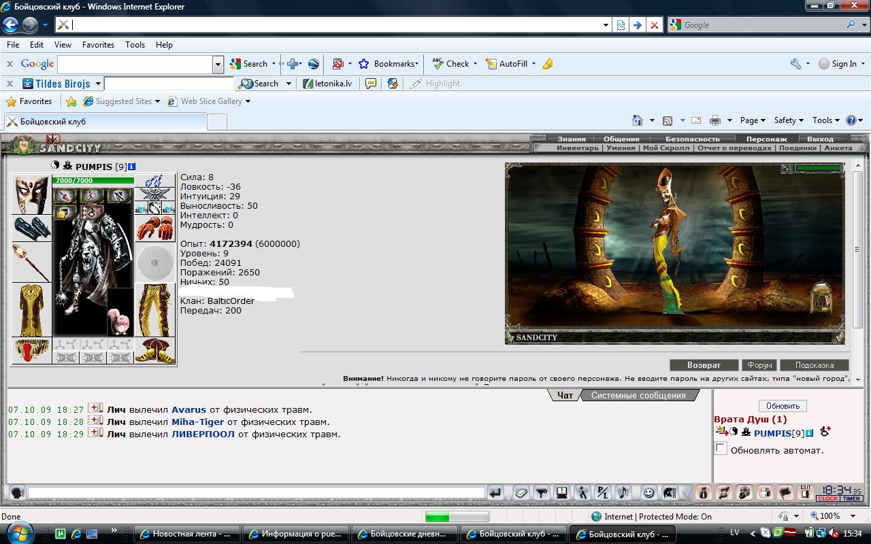
Task: Click the IE print icon
Action: point(714,120)
